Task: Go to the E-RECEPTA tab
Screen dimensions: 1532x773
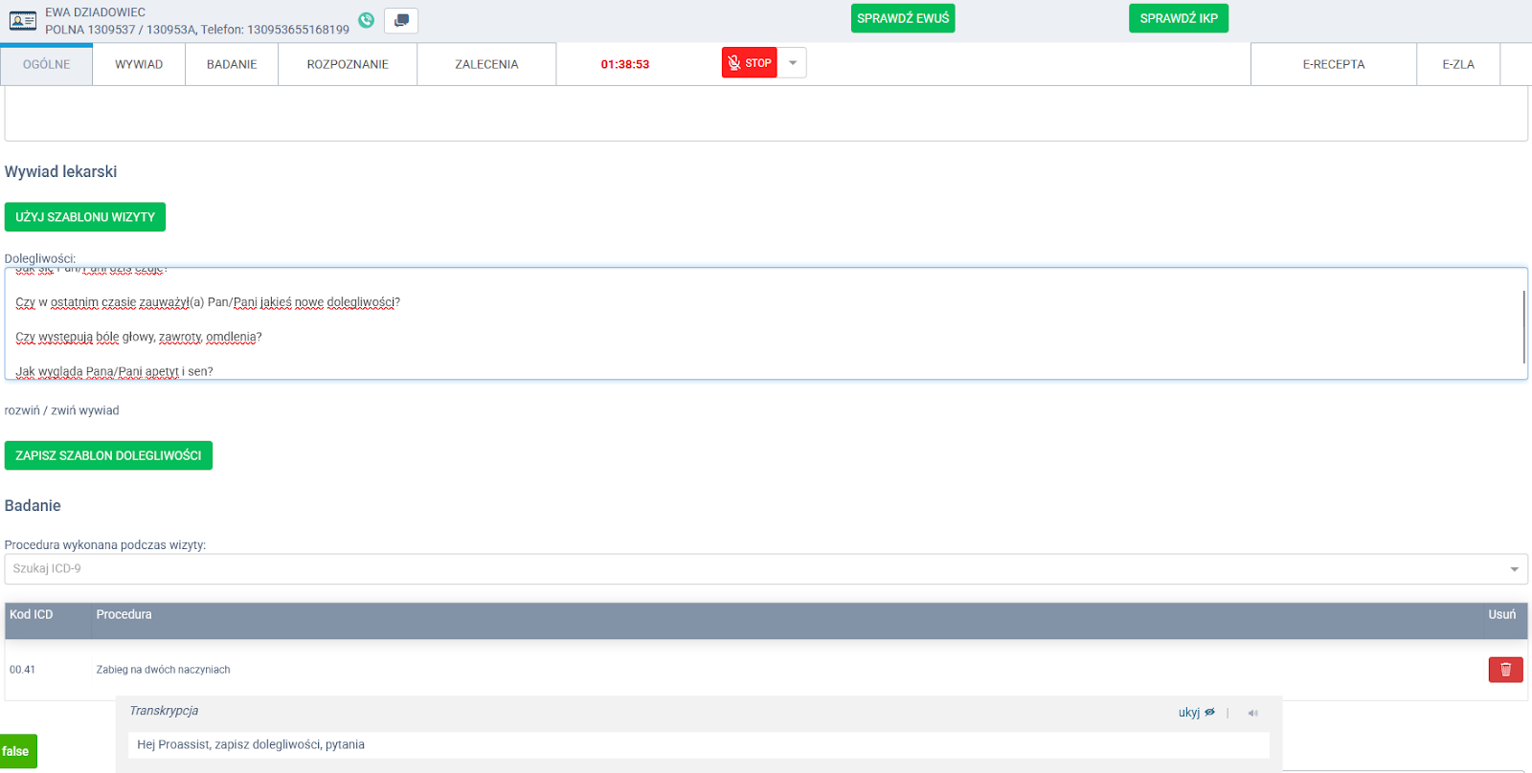Action: click(1333, 64)
